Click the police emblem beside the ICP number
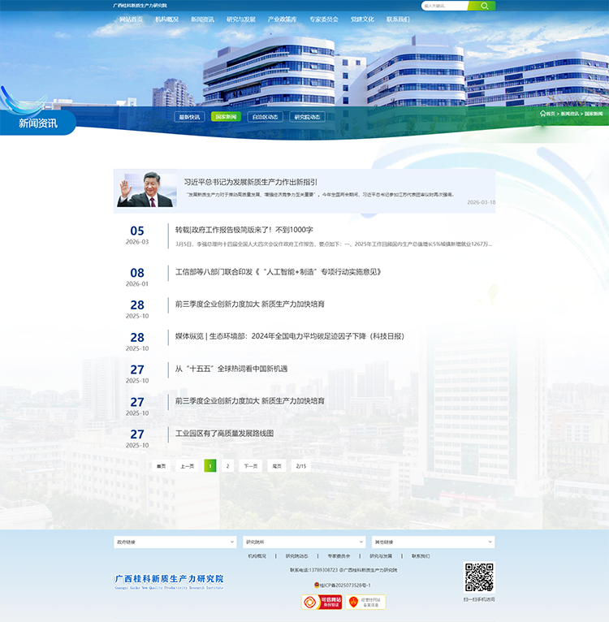609x622 pixels. [317, 585]
